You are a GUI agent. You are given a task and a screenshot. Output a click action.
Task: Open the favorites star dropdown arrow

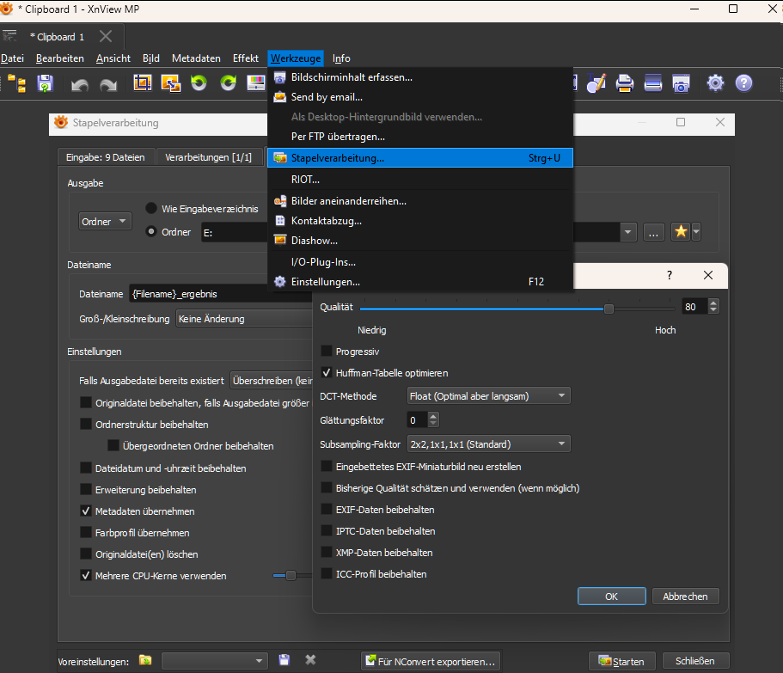[696, 232]
